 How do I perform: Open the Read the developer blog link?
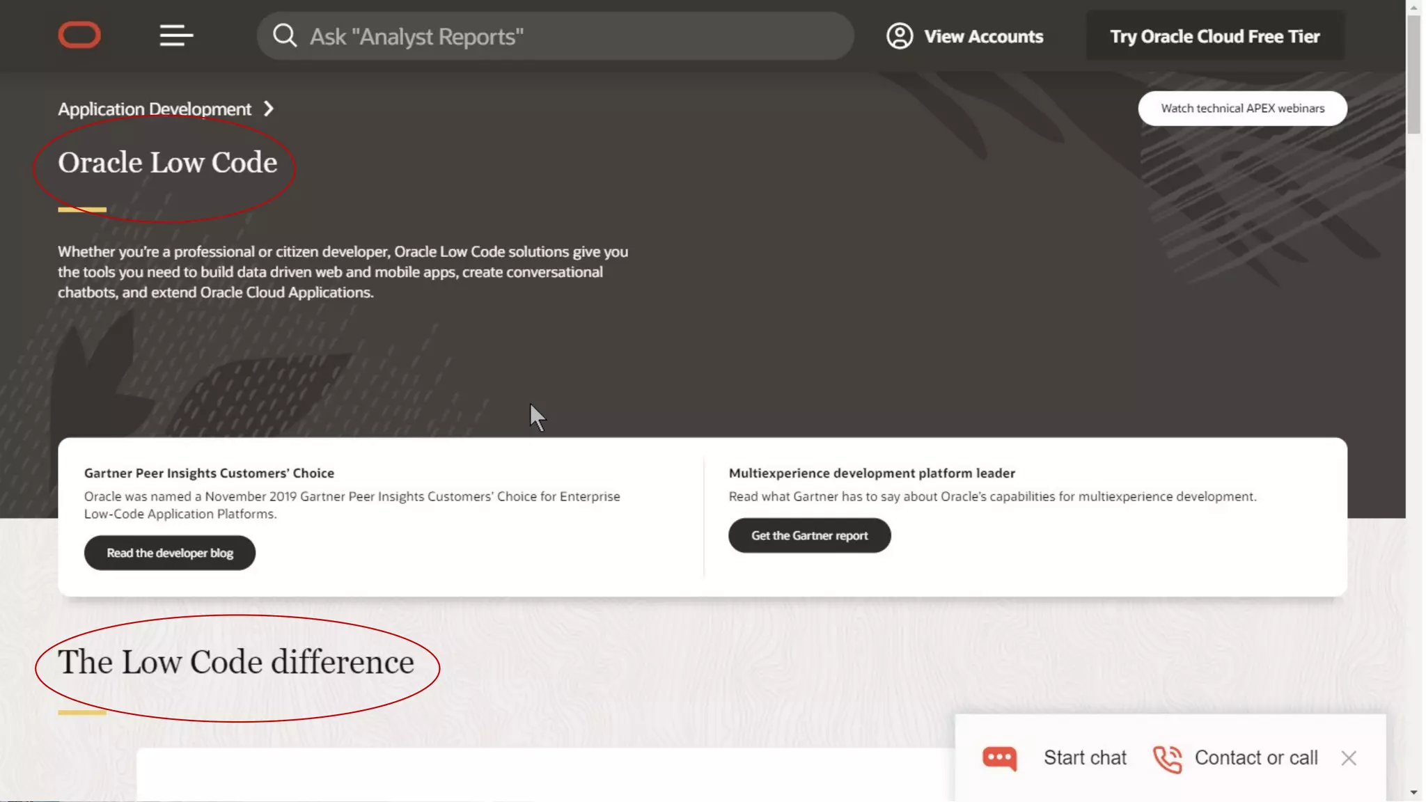[170, 553]
